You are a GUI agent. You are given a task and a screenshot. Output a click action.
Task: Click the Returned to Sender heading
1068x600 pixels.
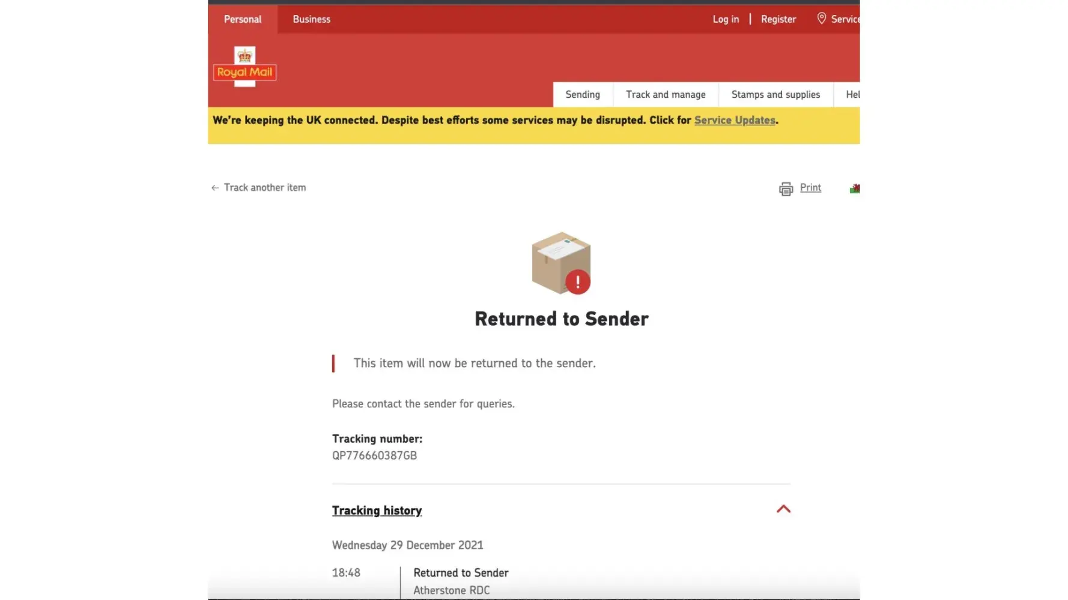pos(562,319)
